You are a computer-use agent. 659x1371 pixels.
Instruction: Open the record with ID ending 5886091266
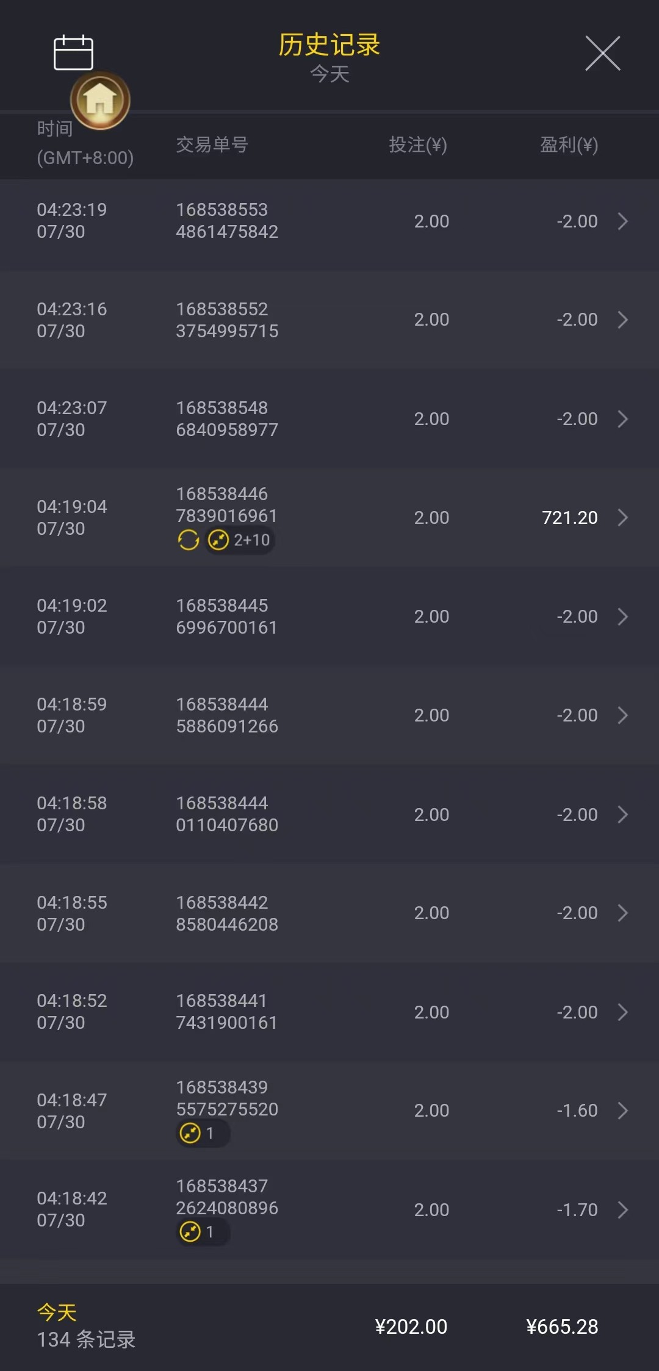pos(227,715)
